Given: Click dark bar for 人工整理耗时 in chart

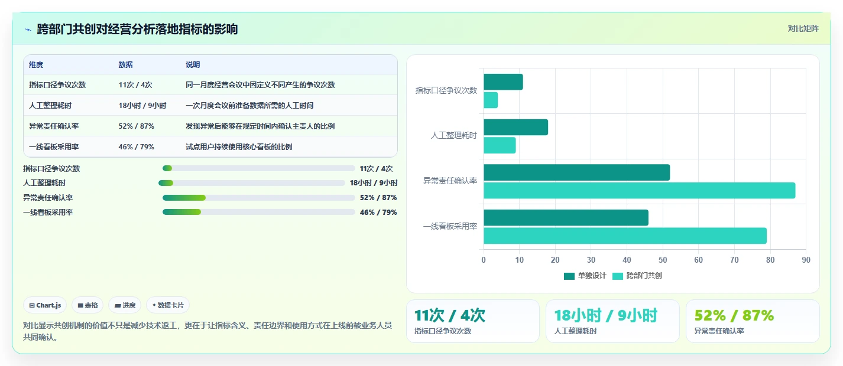Looking at the screenshot, I should [515, 128].
